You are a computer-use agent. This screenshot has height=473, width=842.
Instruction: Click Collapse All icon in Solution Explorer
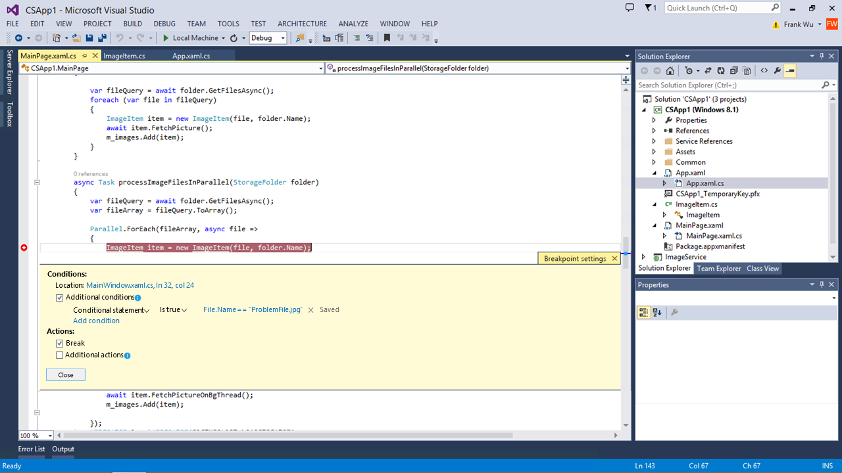point(733,70)
